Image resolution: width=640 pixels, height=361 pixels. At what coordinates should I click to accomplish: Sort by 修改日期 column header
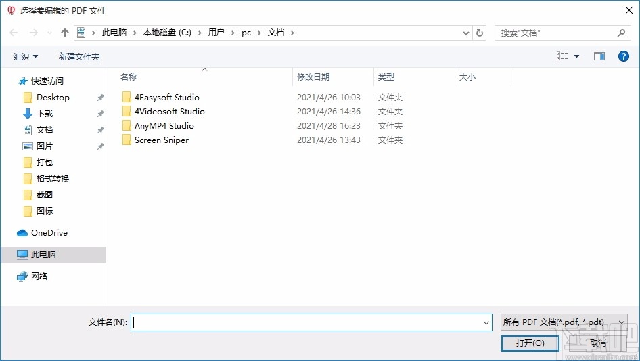pyautogui.click(x=313, y=77)
